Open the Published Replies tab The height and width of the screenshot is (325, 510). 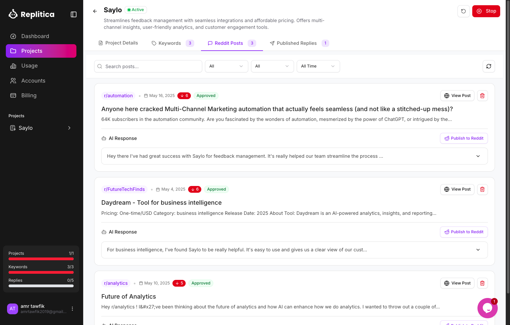point(299,43)
